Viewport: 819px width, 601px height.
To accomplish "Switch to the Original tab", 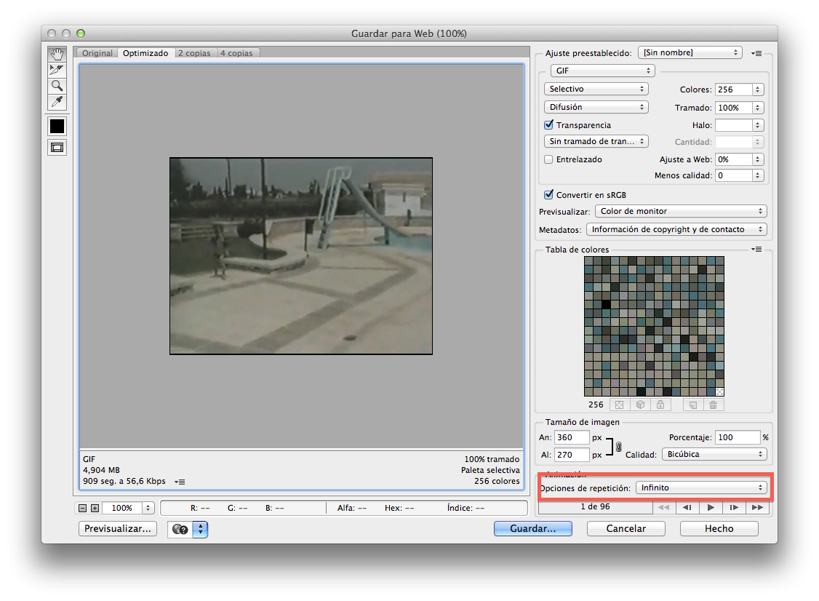I will coord(97,53).
